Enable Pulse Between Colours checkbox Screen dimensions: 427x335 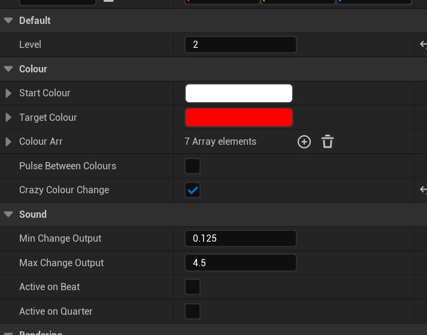192,166
